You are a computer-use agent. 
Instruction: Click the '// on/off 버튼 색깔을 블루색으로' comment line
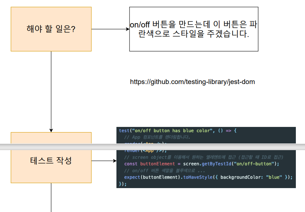(164, 171)
